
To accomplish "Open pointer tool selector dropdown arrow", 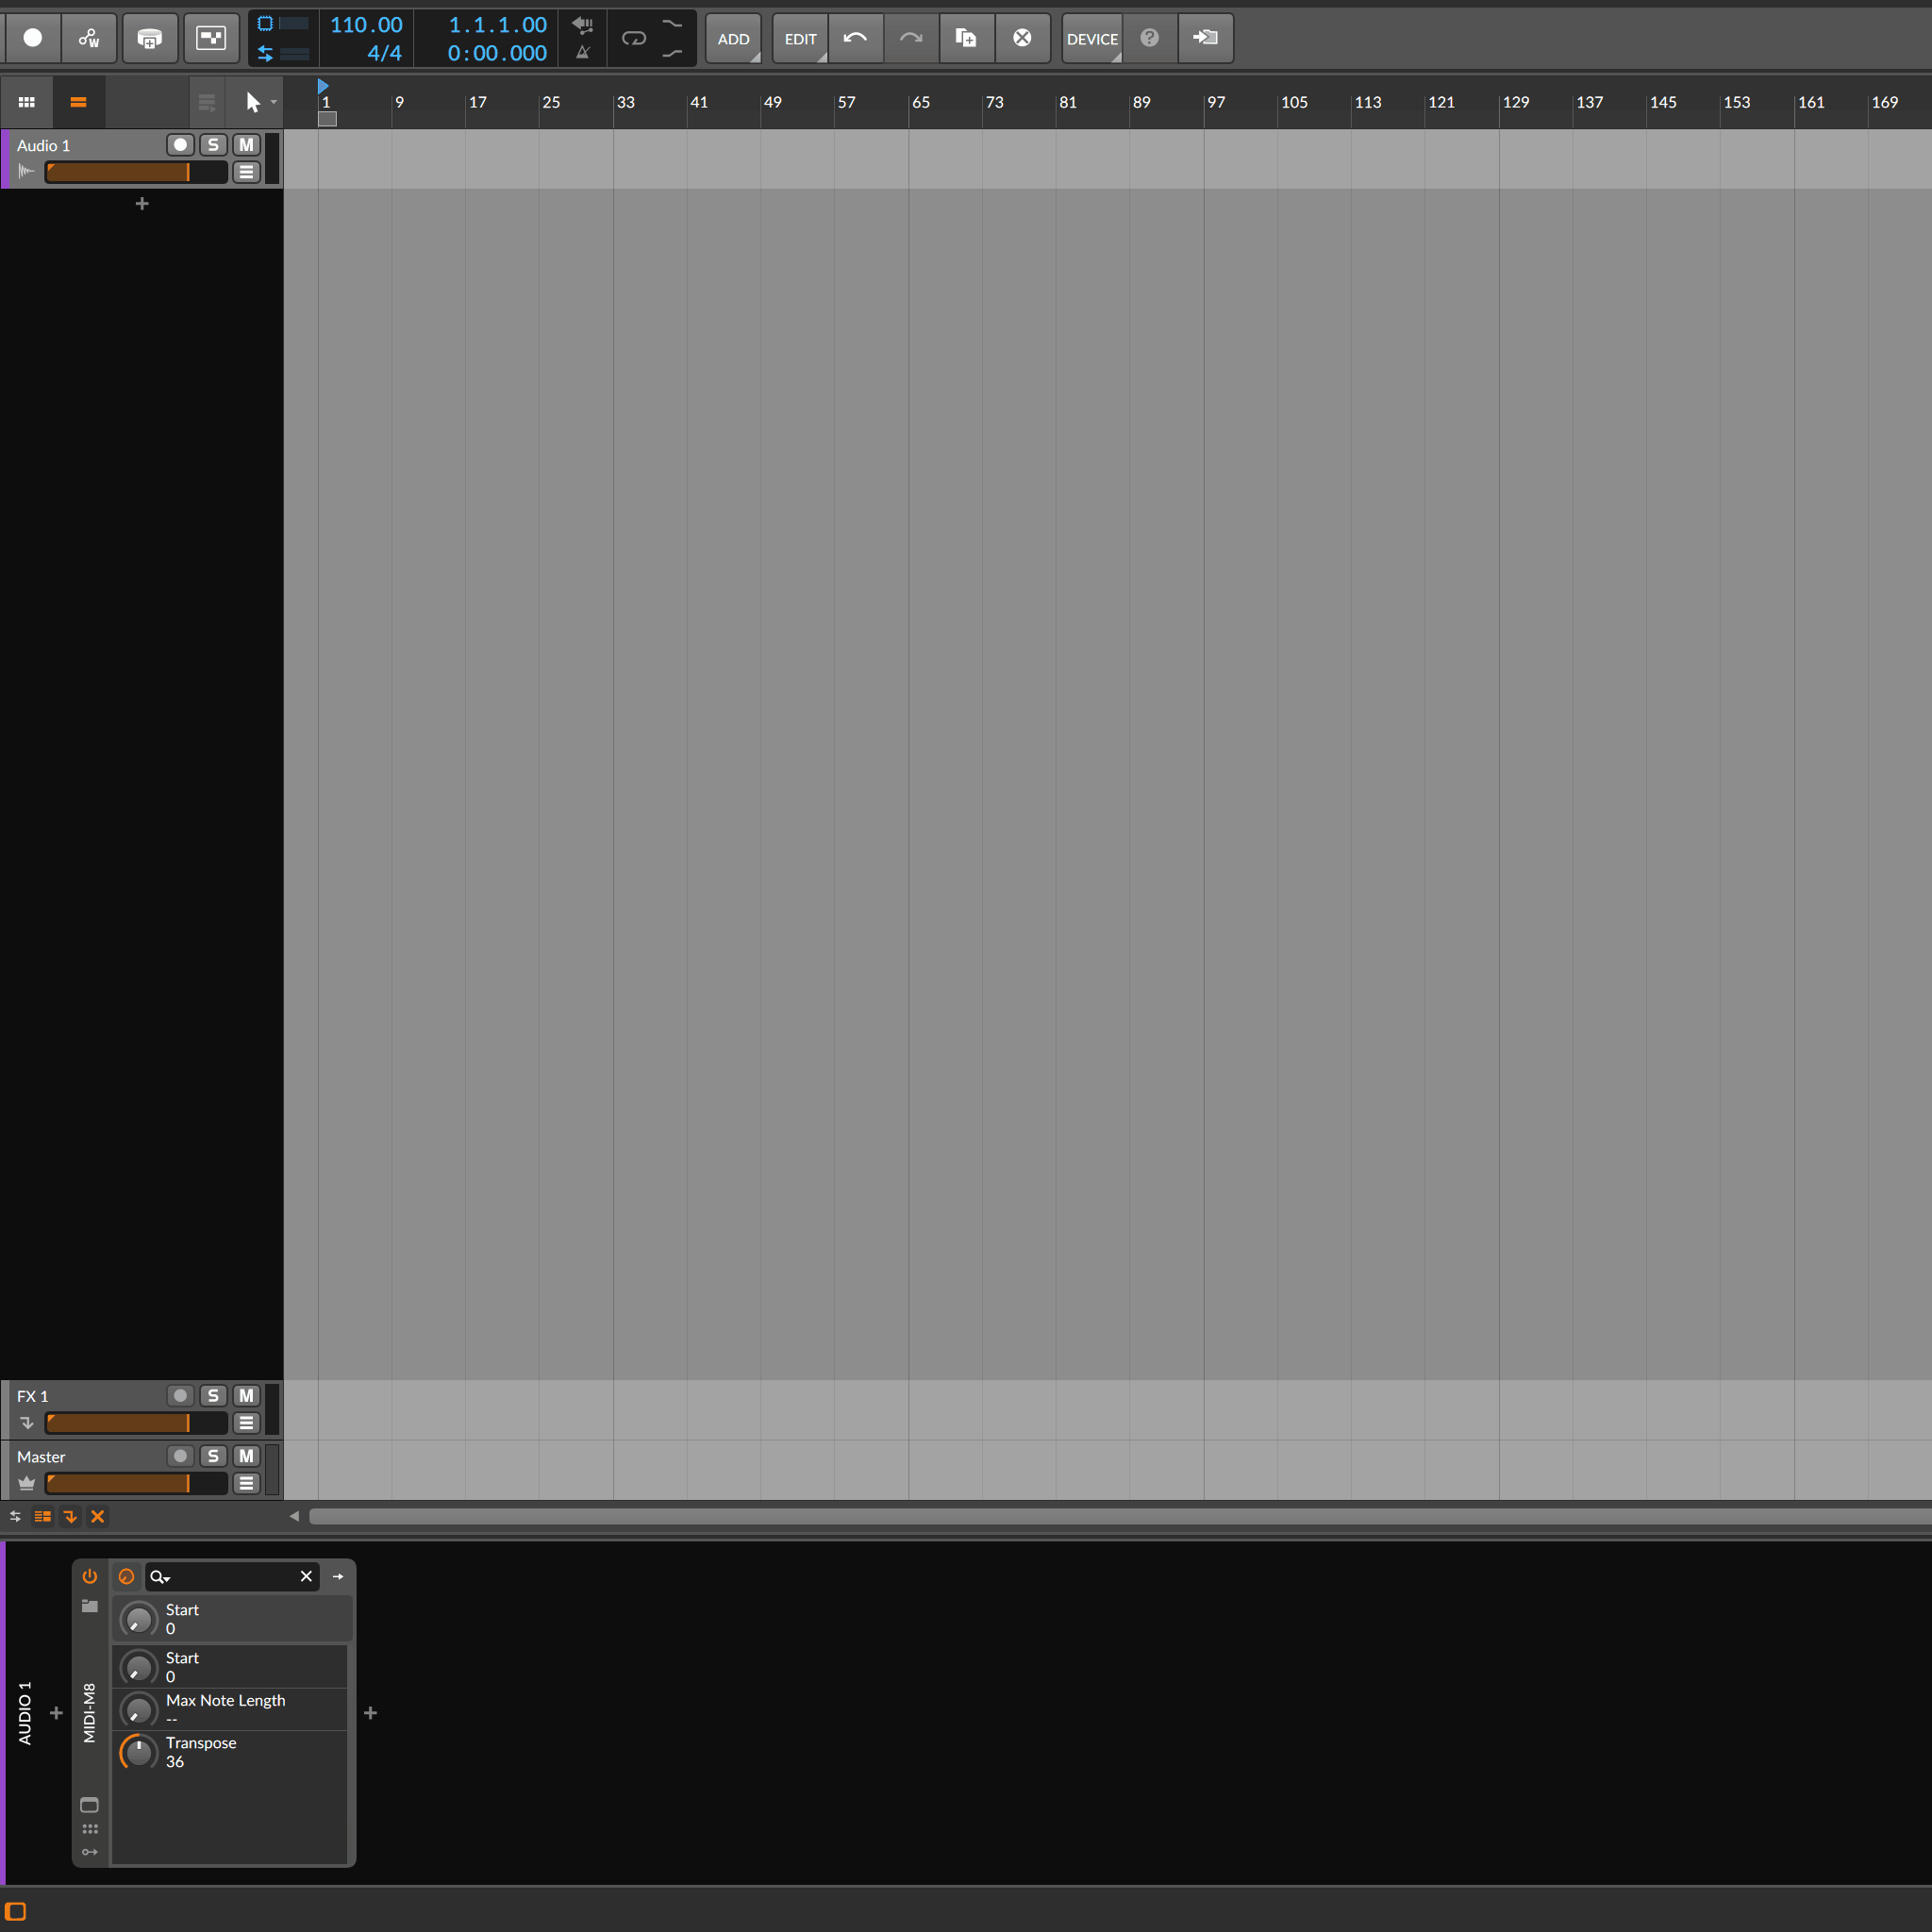I will [274, 102].
